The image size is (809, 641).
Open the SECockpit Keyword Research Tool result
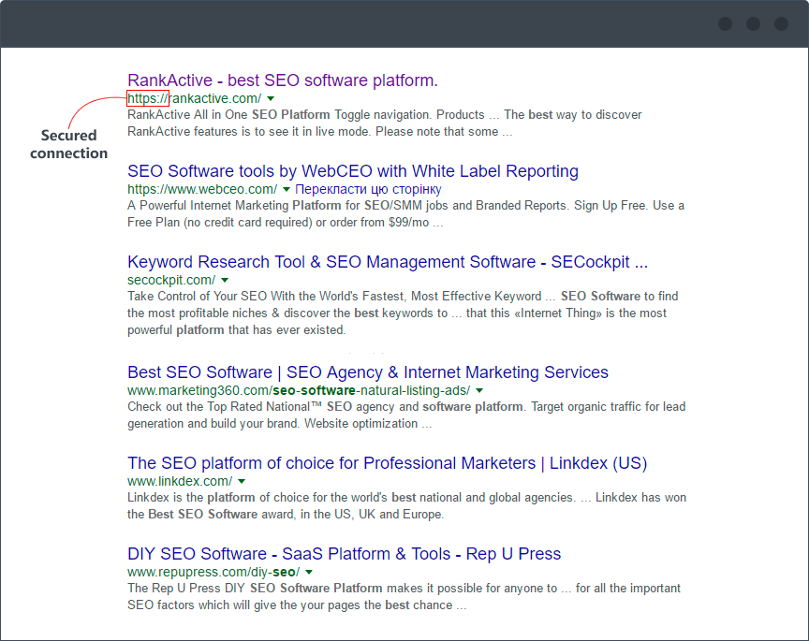tap(388, 262)
